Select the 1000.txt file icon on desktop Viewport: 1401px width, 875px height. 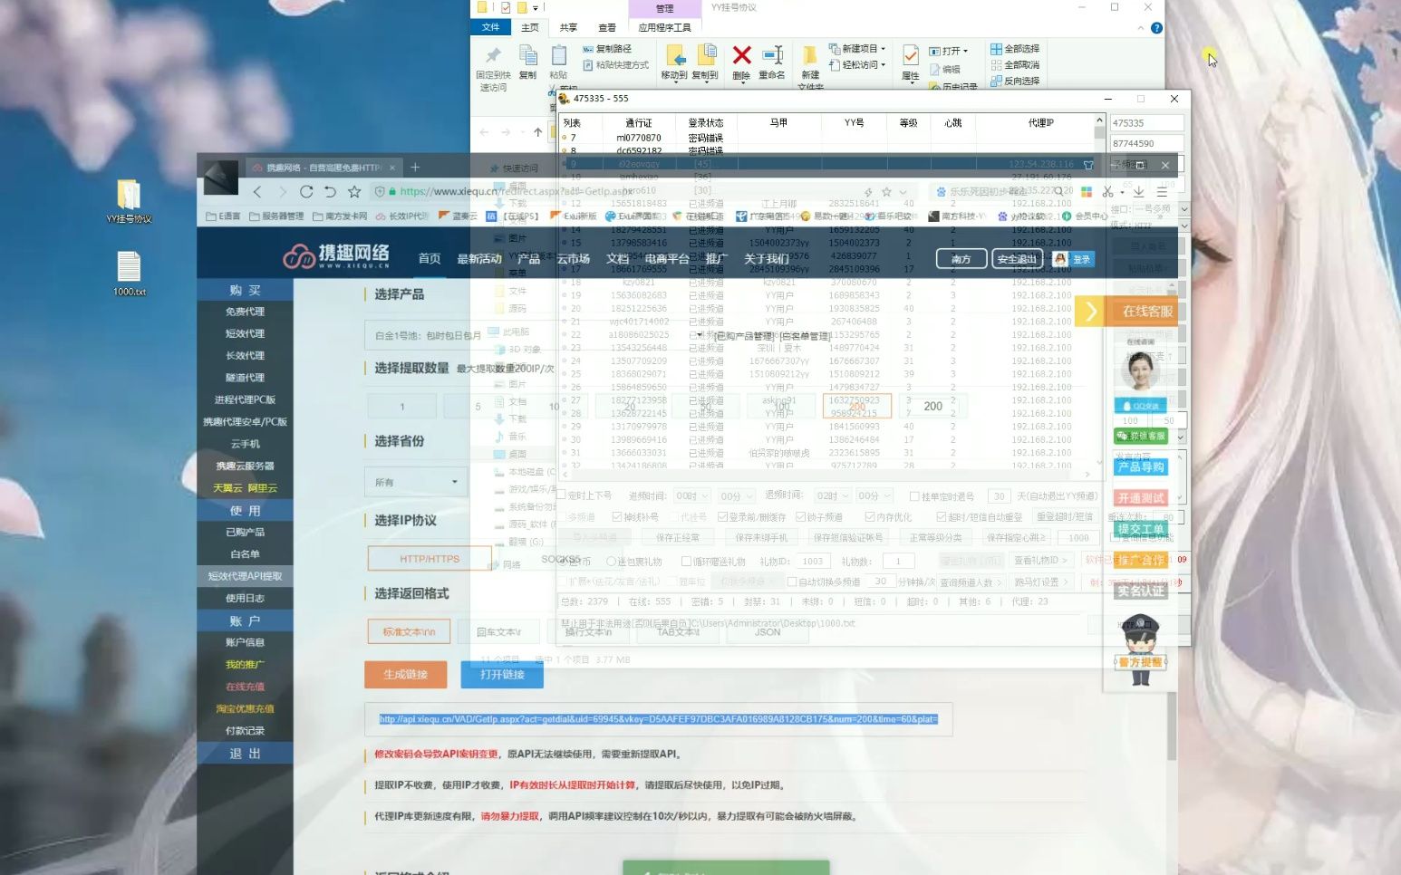coord(129,274)
